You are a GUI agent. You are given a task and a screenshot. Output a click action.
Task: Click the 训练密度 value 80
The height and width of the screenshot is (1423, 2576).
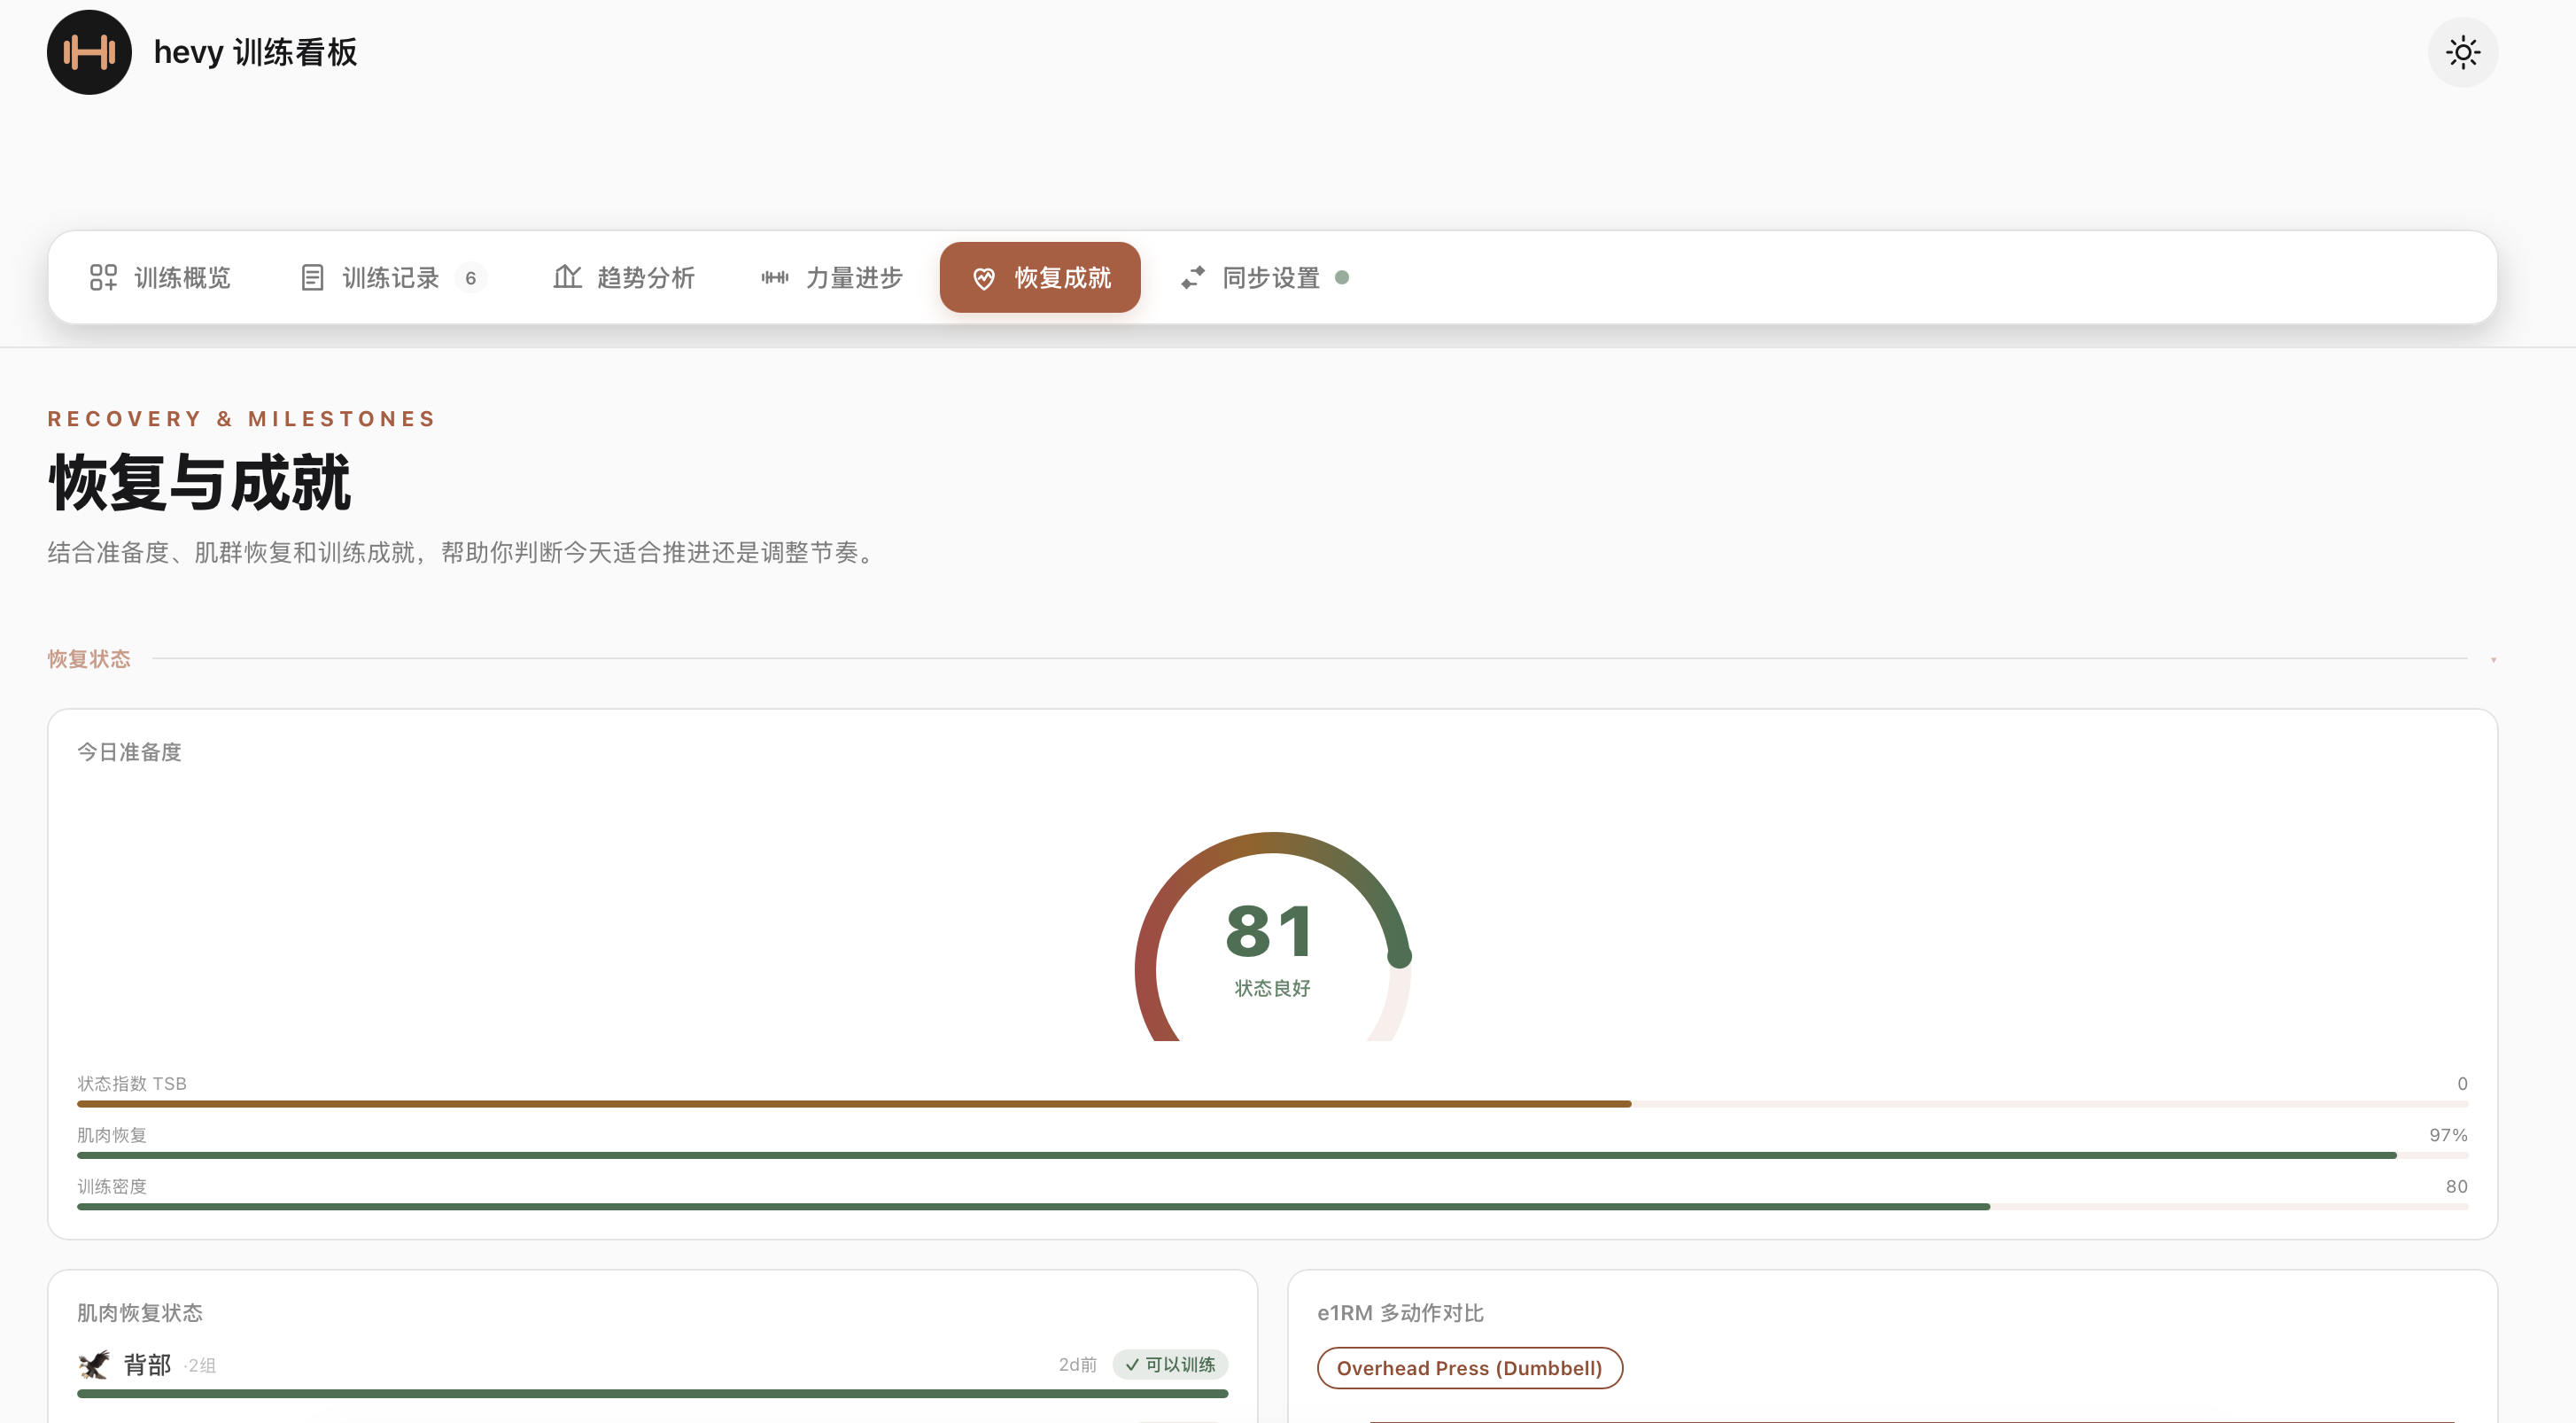[x=2456, y=1187]
